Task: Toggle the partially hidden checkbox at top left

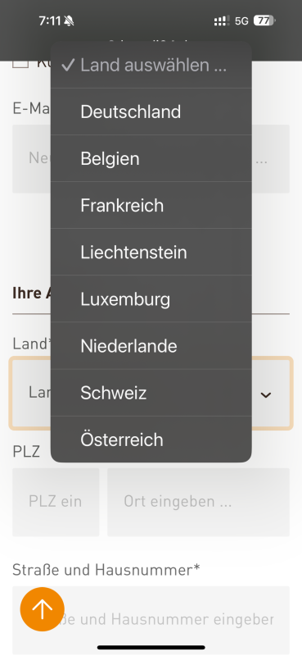Action: pyautogui.click(x=20, y=64)
